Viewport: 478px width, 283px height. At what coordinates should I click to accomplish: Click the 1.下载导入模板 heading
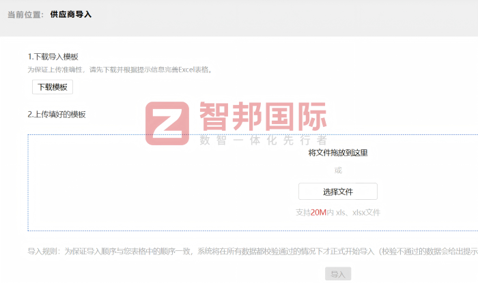pyautogui.click(x=53, y=57)
